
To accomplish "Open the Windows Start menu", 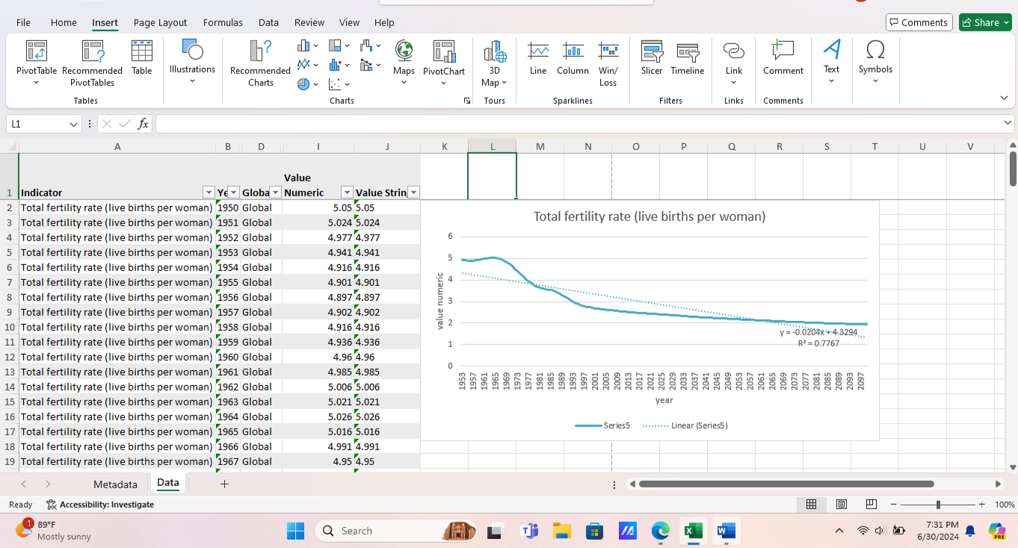I will 296,531.
